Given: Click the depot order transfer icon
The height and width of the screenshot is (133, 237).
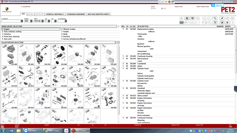Looking at the screenshot, I should click(x=210, y=18).
